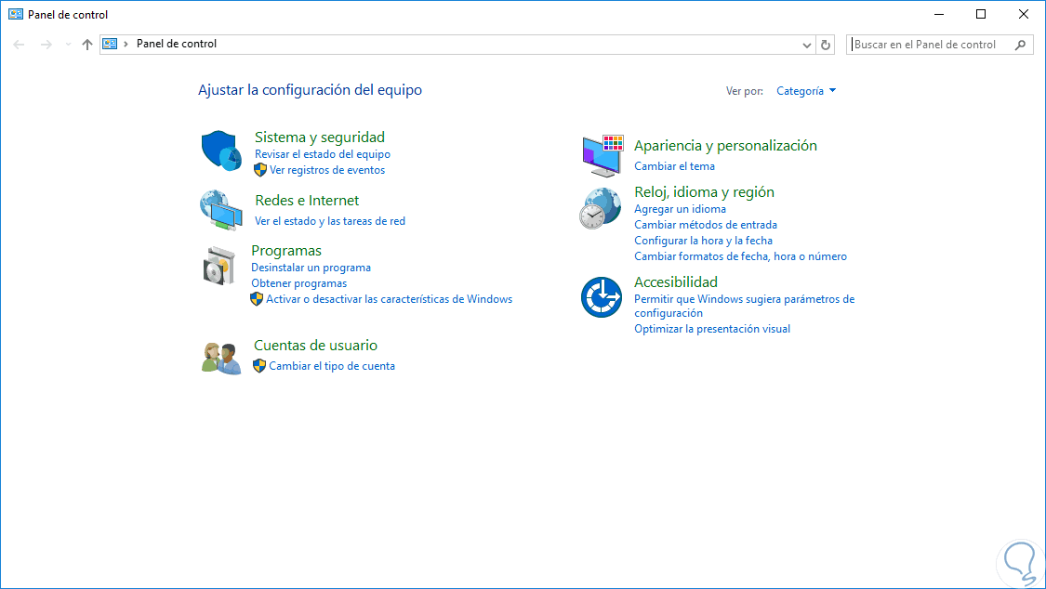Open Apariencia y personalización category
The image size is (1046, 589).
point(725,146)
